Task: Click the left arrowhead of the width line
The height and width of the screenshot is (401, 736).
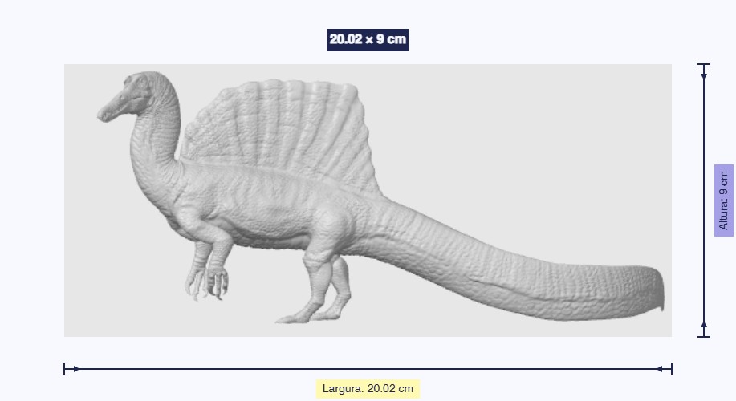Action: click(x=74, y=369)
